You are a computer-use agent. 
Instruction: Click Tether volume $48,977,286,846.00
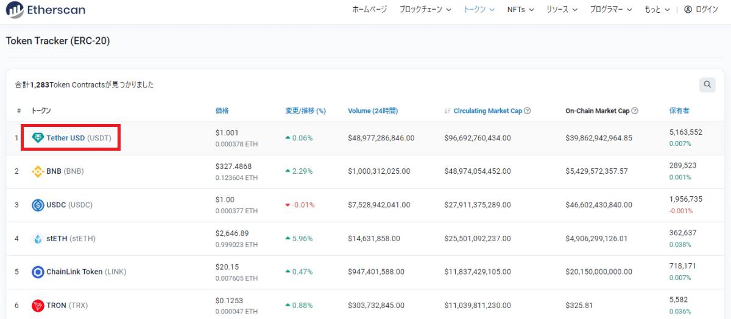pyautogui.click(x=381, y=138)
